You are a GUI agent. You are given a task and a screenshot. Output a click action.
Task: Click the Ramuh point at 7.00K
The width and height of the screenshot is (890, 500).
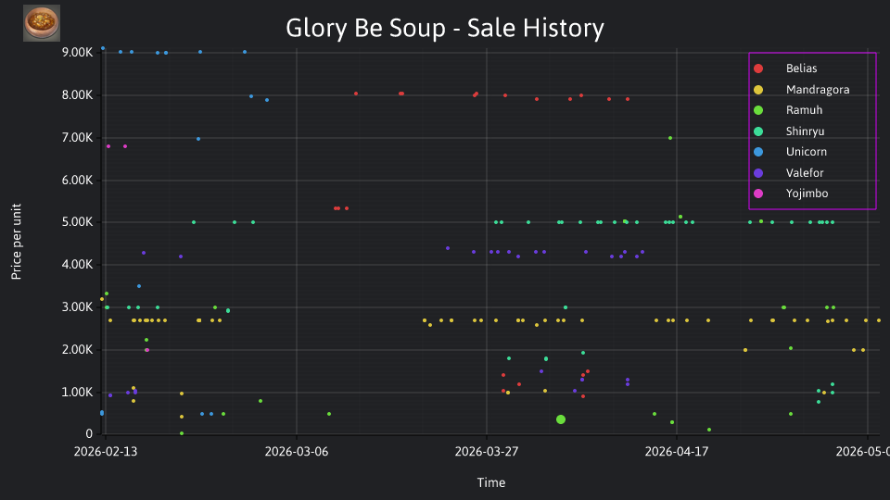[670, 138]
